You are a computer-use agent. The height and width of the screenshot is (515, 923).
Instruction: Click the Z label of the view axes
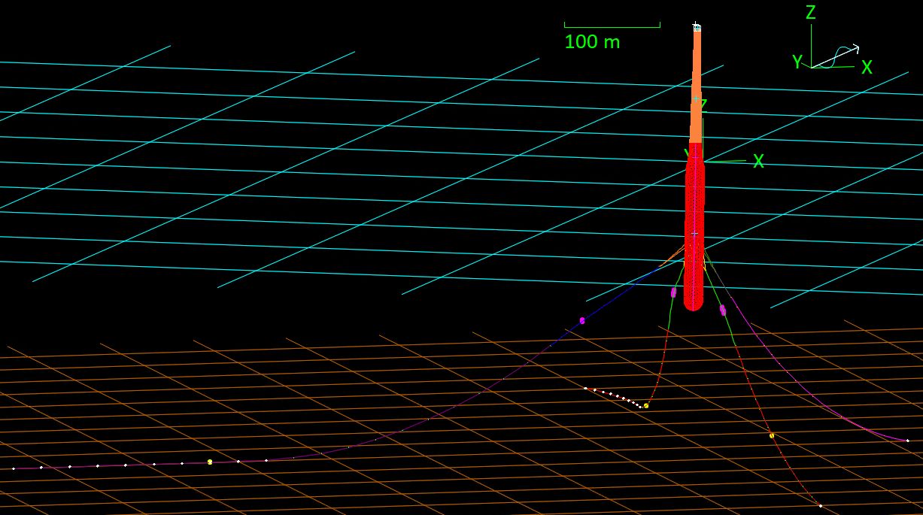click(810, 13)
